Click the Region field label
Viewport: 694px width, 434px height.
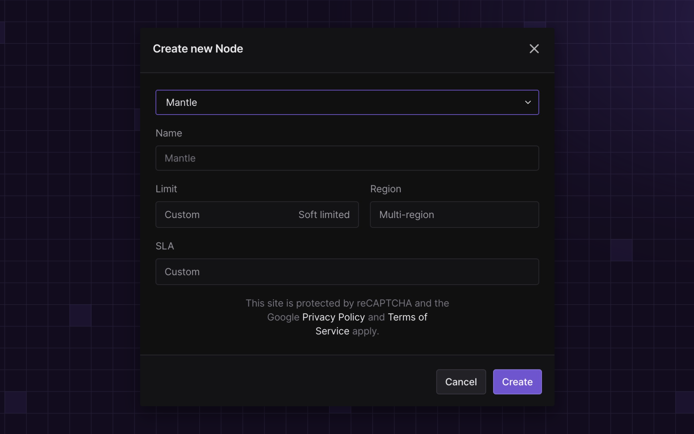(x=386, y=189)
